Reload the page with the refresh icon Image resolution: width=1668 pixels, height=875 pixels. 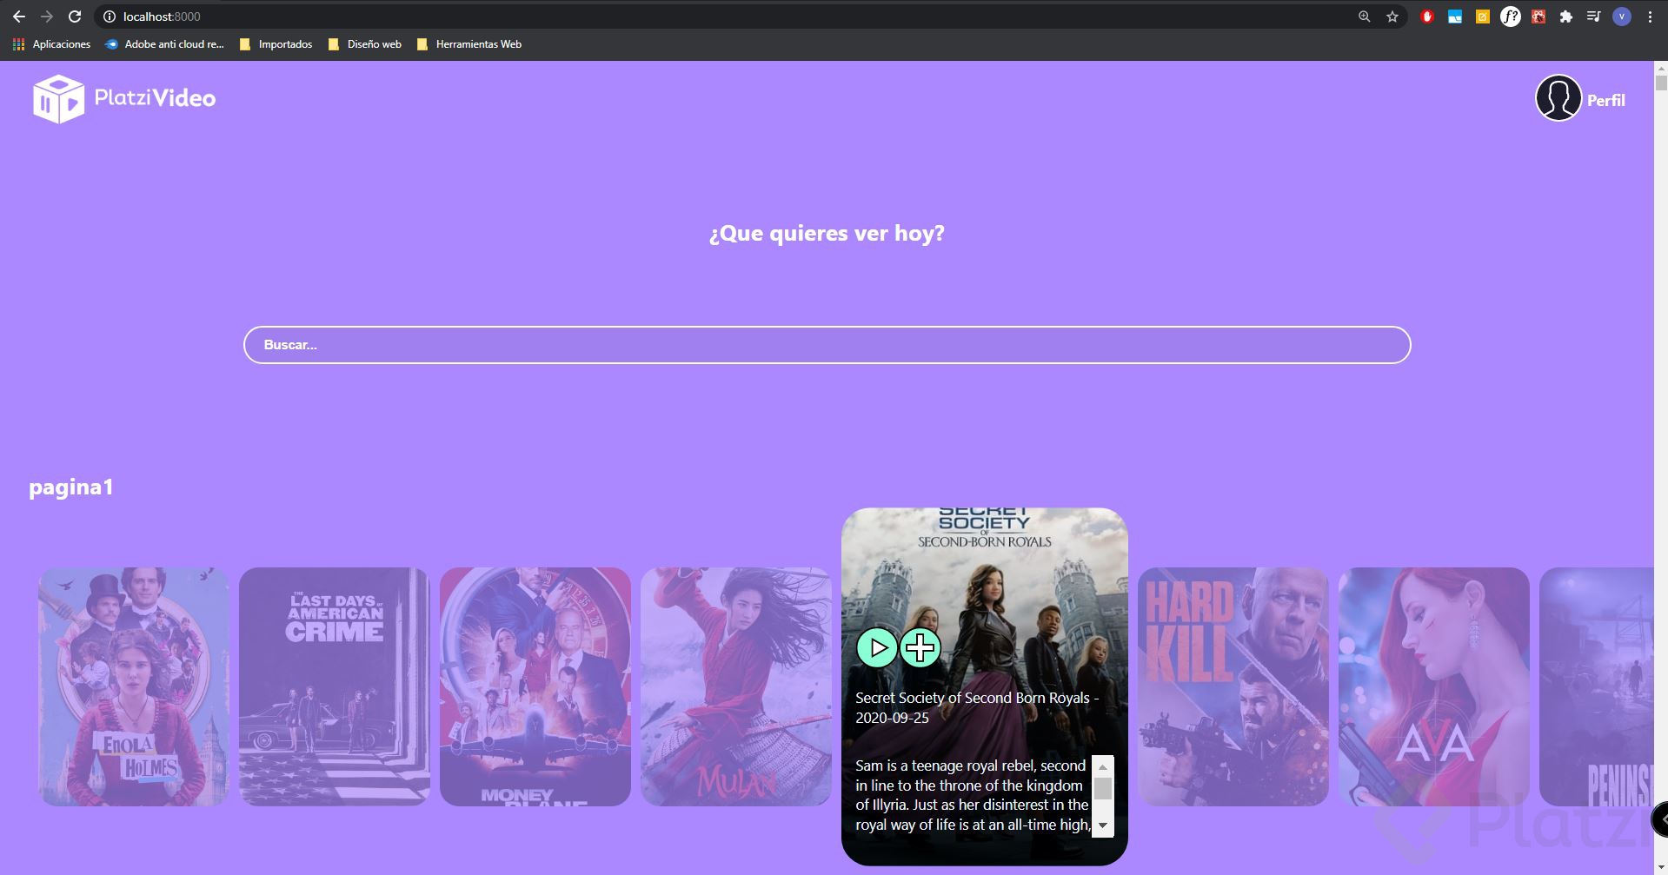point(75,17)
